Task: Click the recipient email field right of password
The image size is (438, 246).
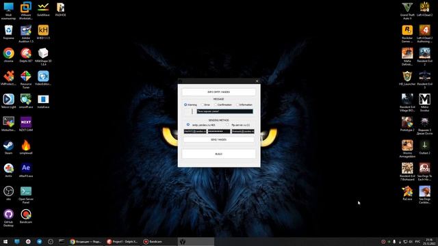Action: coord(243,131)
